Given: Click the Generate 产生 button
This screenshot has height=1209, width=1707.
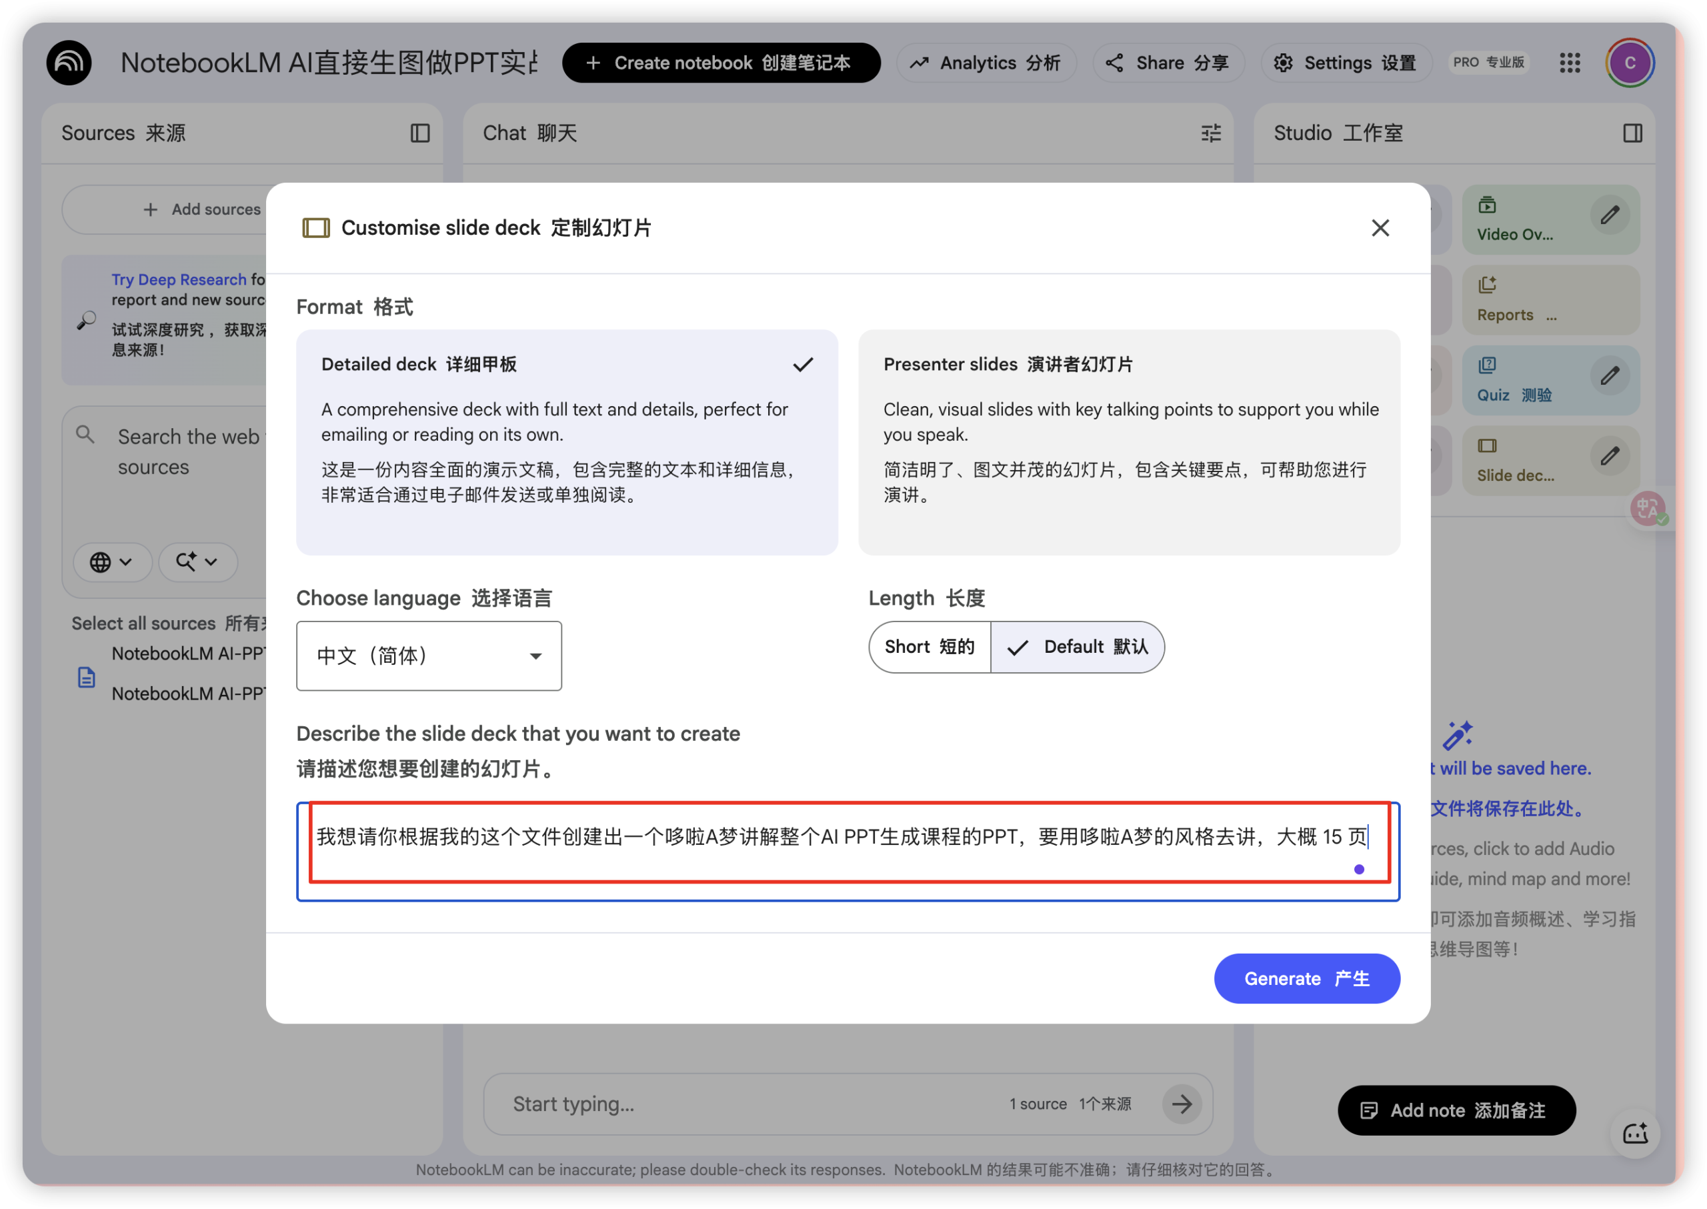Looking at the screenshot, I should [x=1306, y=978].
